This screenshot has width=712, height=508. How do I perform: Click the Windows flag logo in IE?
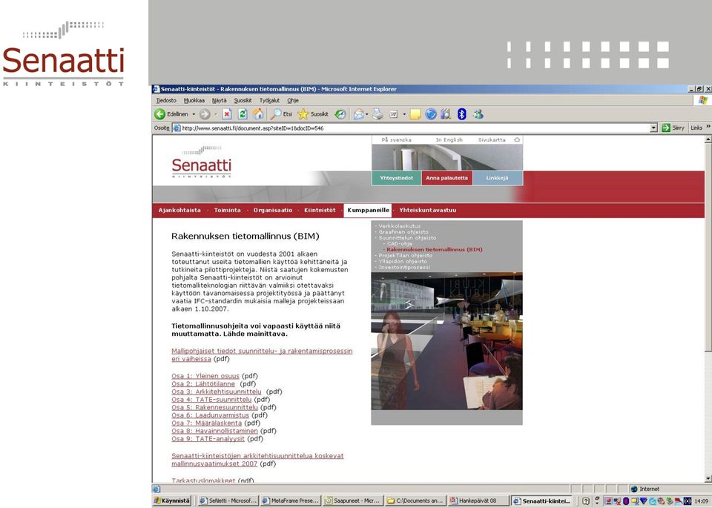pyautogui.click(x=703, y=100)
